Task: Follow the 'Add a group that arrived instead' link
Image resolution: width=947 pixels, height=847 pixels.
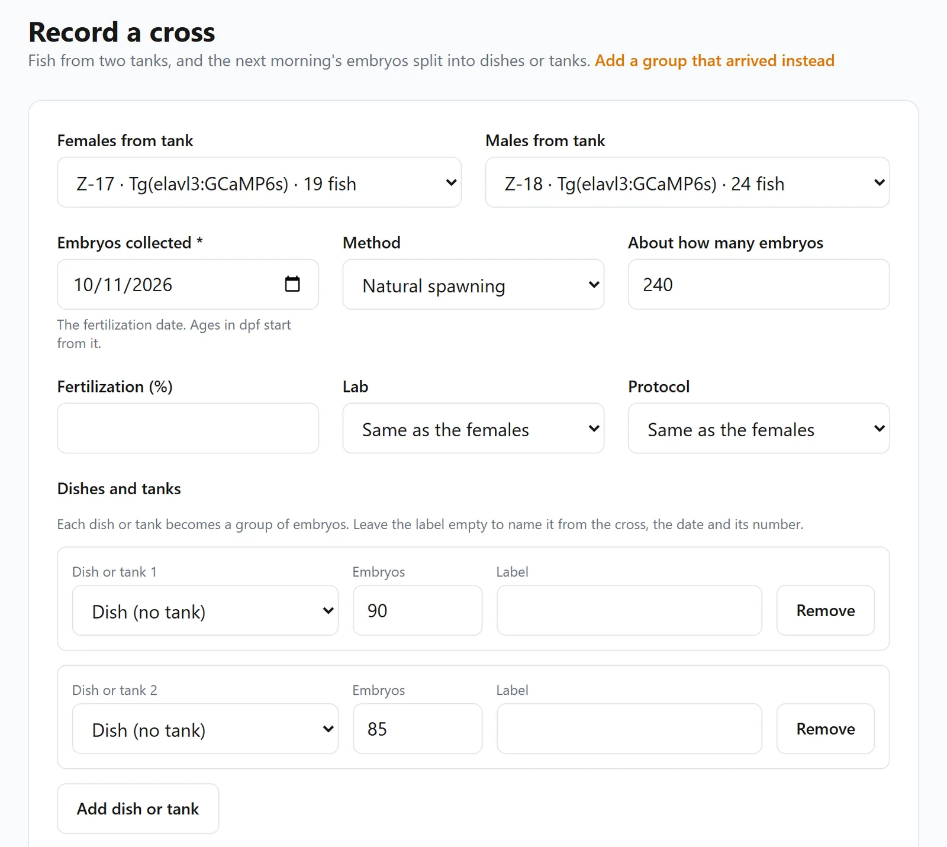Action: [714, 61]
